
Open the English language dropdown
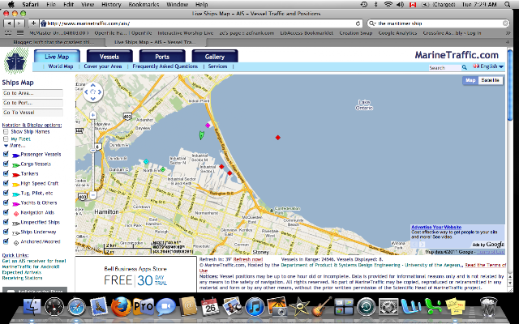(488, 66)
